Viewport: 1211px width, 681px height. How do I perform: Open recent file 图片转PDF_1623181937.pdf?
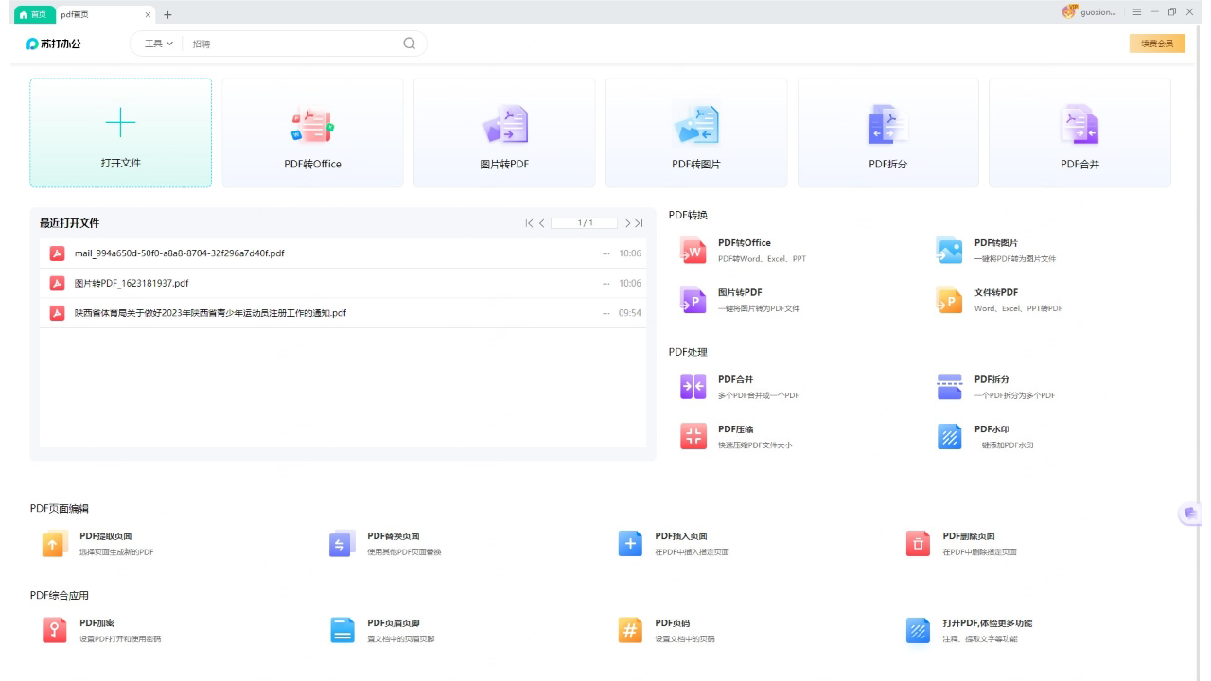[132, 283]
